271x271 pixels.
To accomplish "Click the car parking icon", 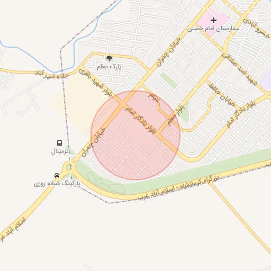I will click(57, 175).
